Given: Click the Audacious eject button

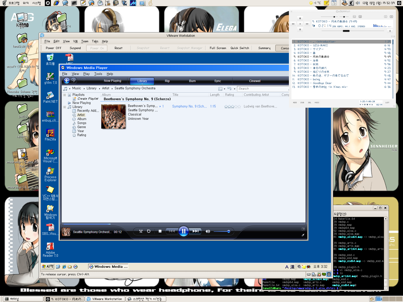Looking at the screenshot, I should click(x=390, y=31).
